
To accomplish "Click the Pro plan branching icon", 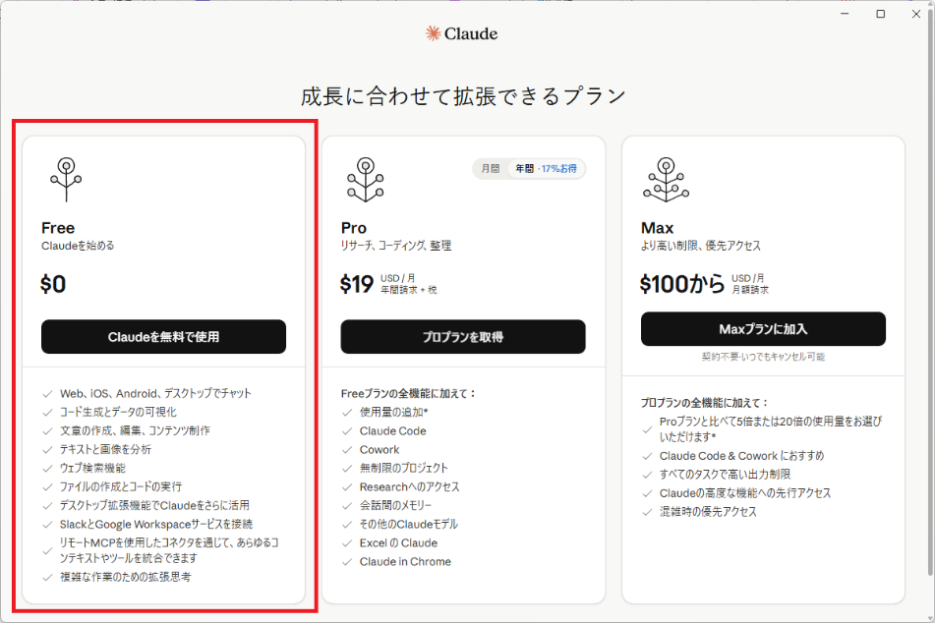I will (366, 180).
